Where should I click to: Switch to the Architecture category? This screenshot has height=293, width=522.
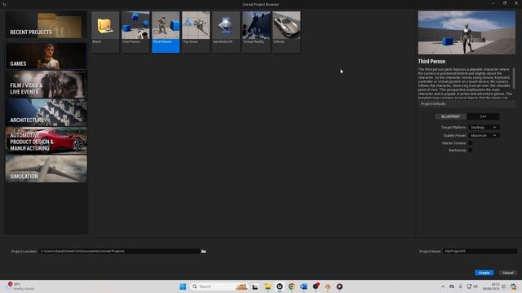pos(46,112)
